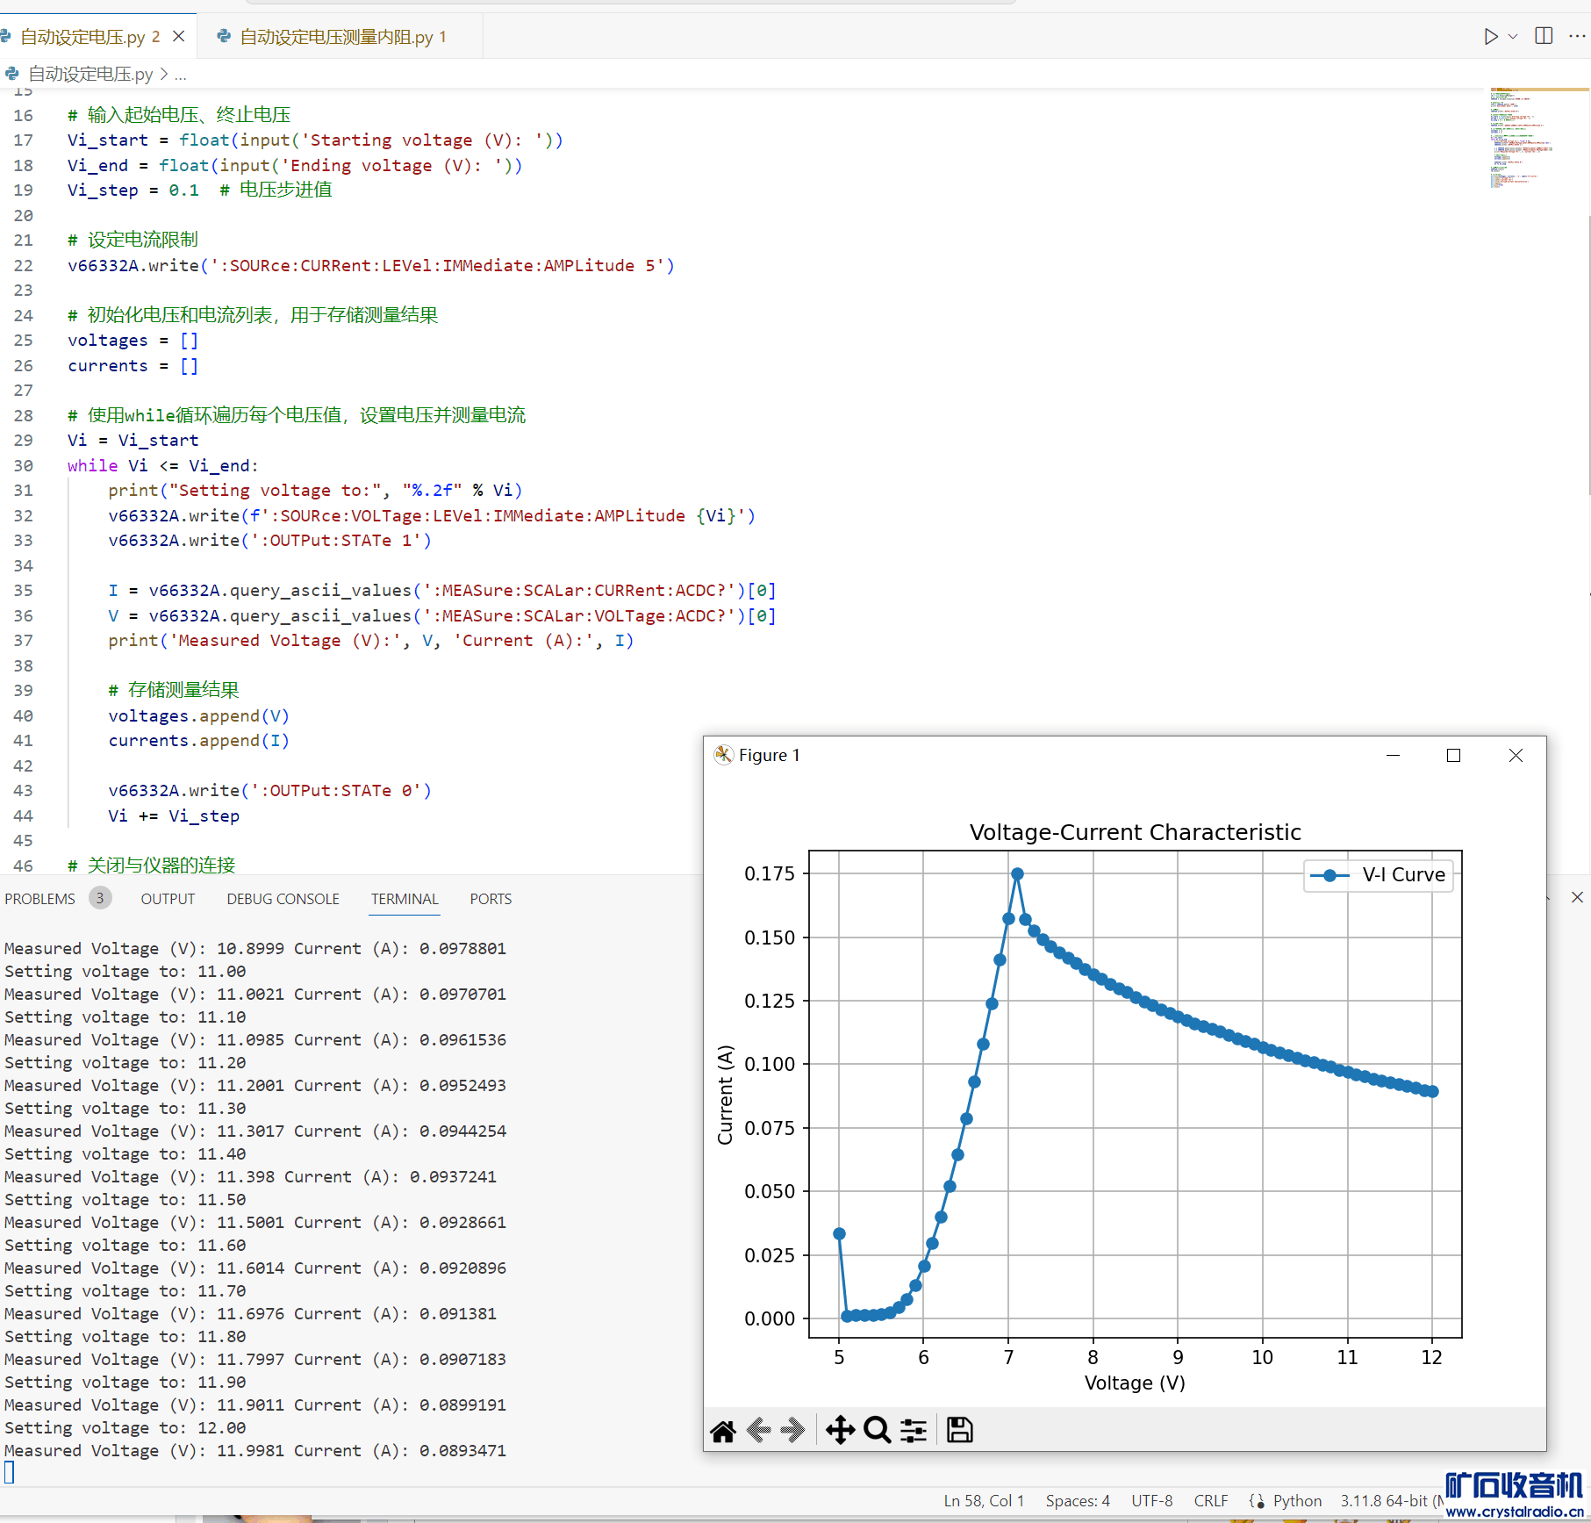This screenshot has width=1591, height=1523.
Task: Open the run options dropdown arrow
Action: (1513, 36)
